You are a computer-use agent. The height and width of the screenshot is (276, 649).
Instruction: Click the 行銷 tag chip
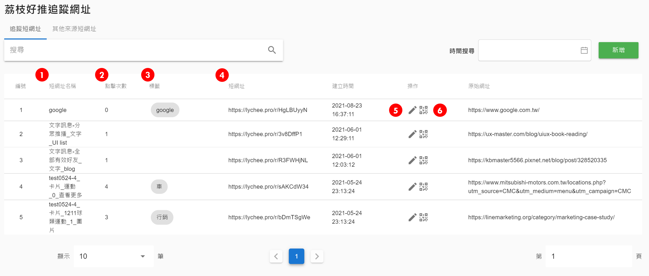(x=162, y=217)
